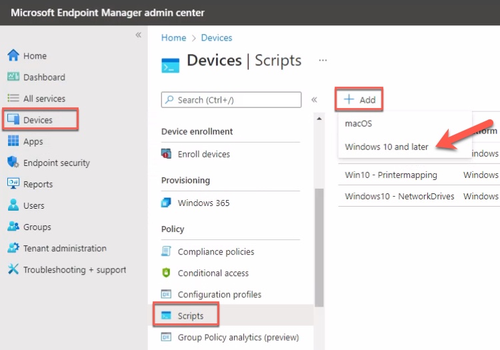Open Tenant administration label
The height and width of the screenshot is (350, 500).
[65, 248]
